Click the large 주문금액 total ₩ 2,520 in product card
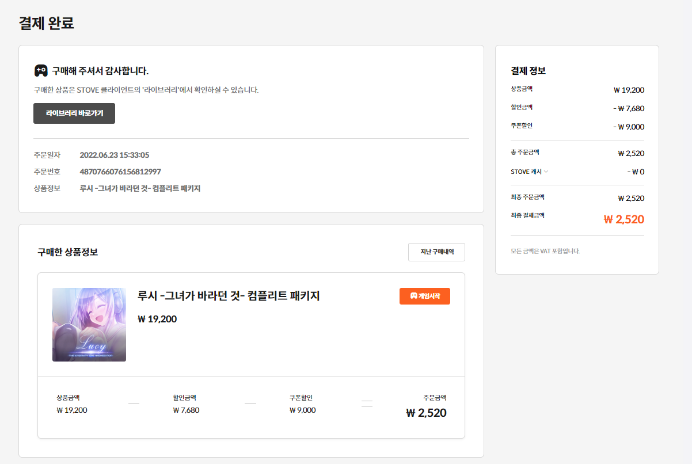The image size is (692, 464). [426, 413]
